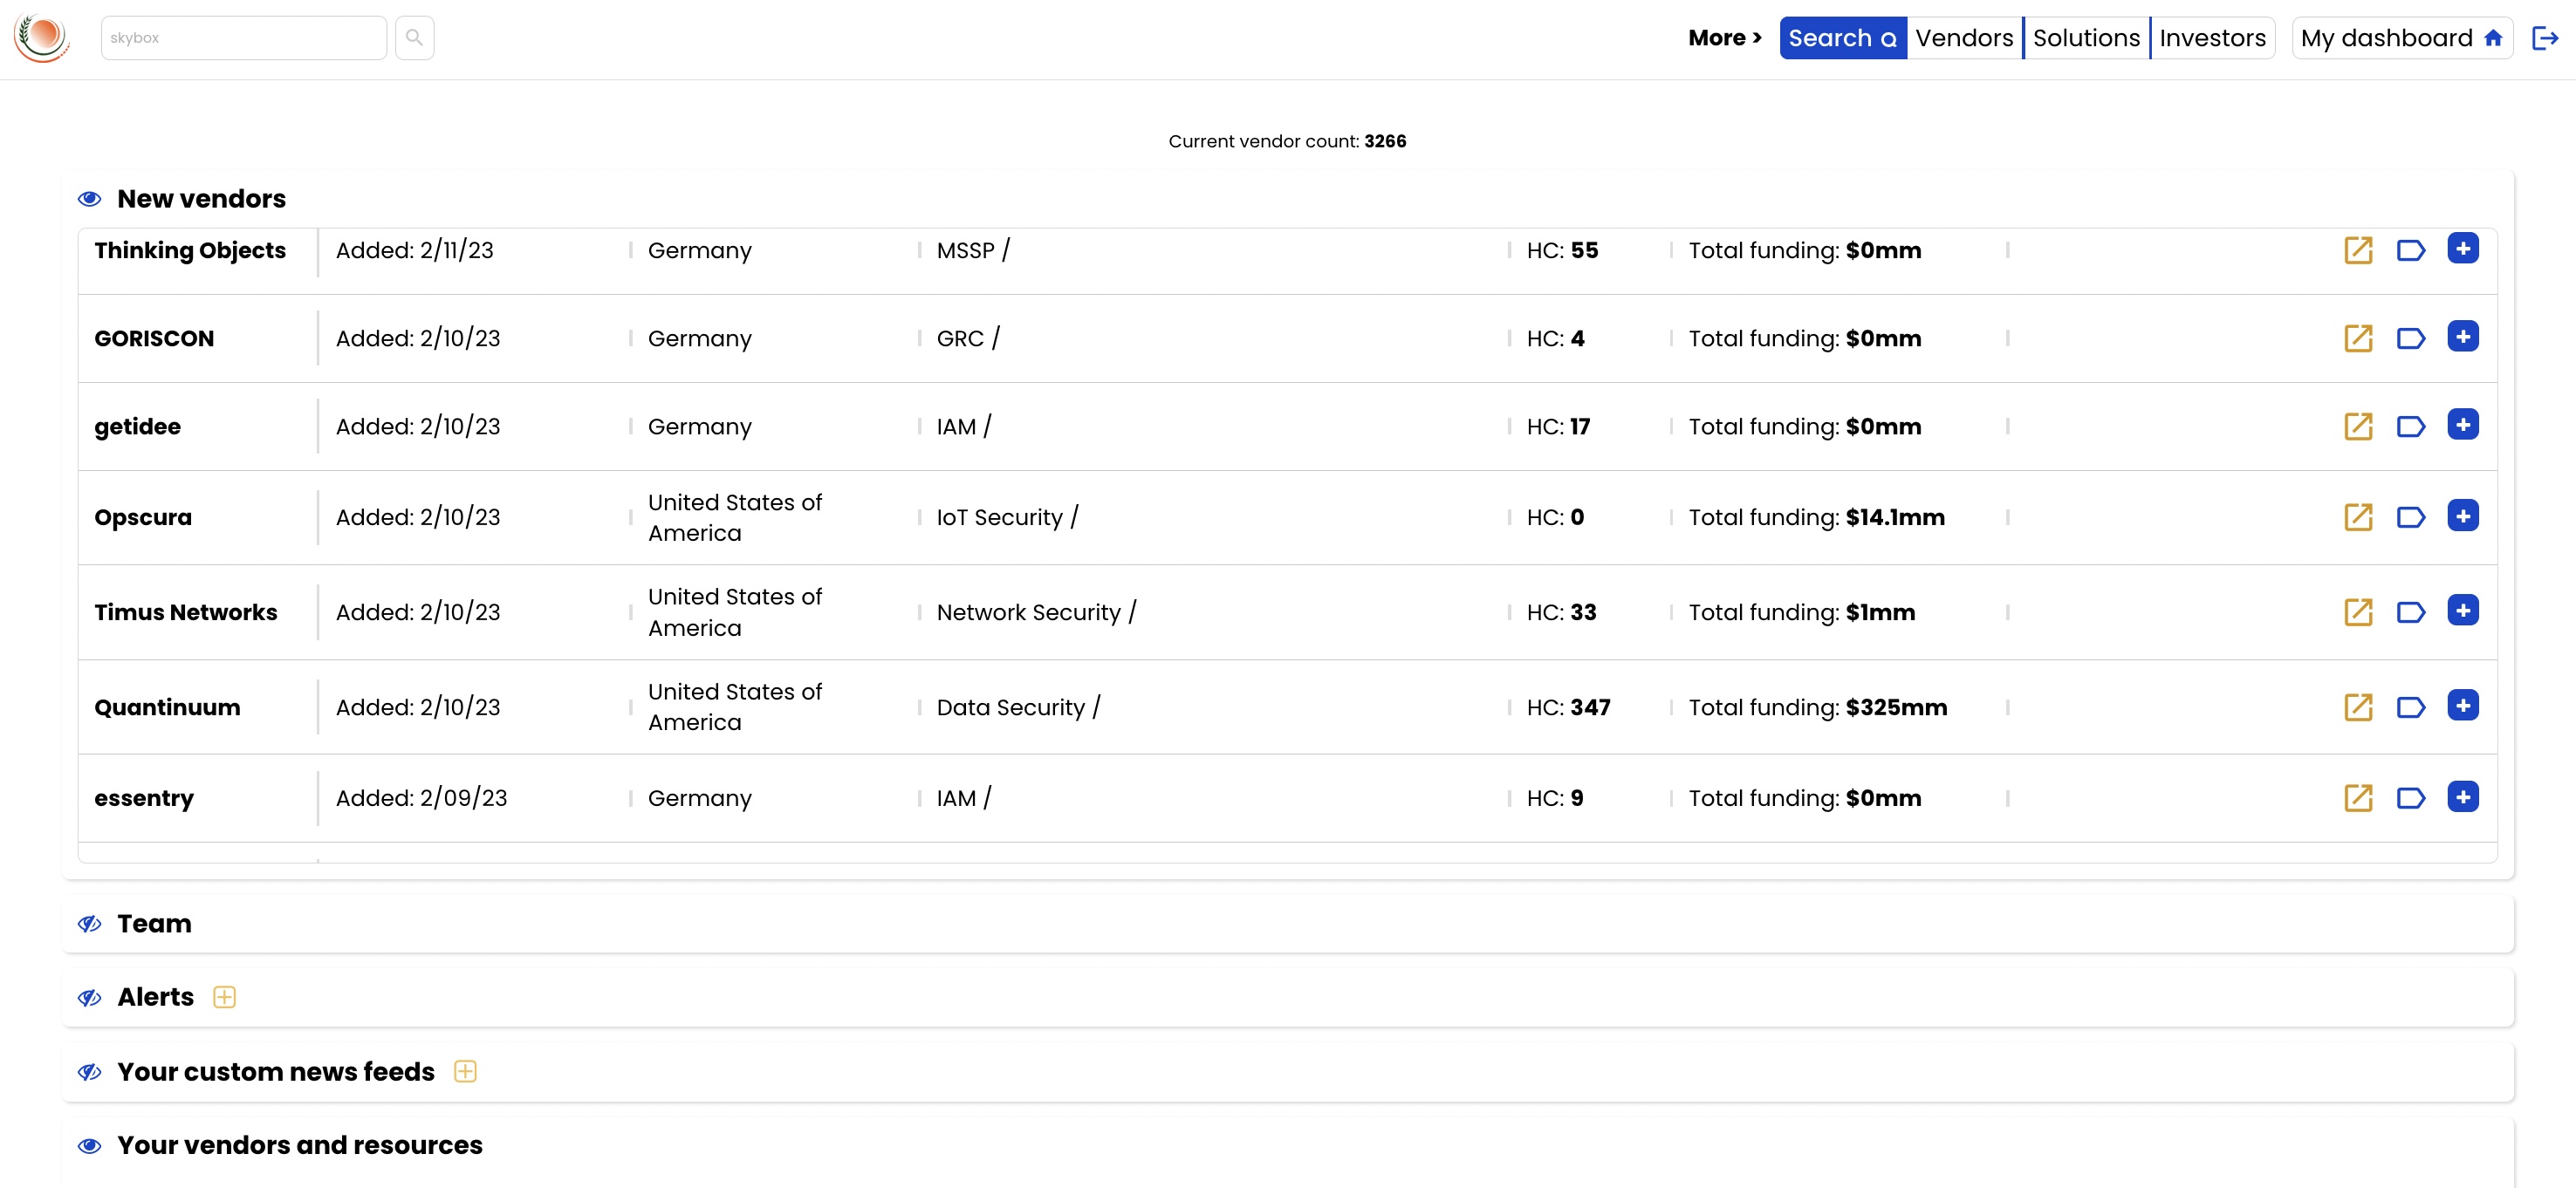
Task: Open the Investors tab
Action: pos(2212,38)
